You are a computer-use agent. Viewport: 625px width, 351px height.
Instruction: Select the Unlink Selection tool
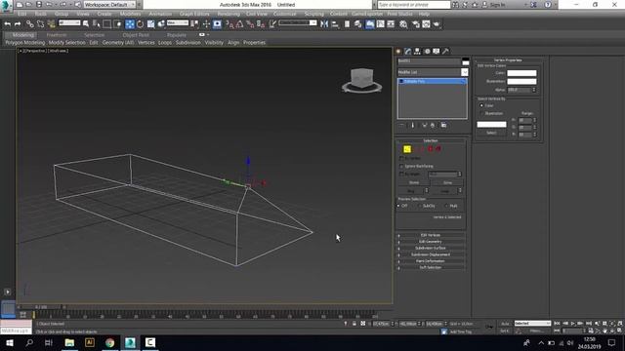tap(41, 24)
